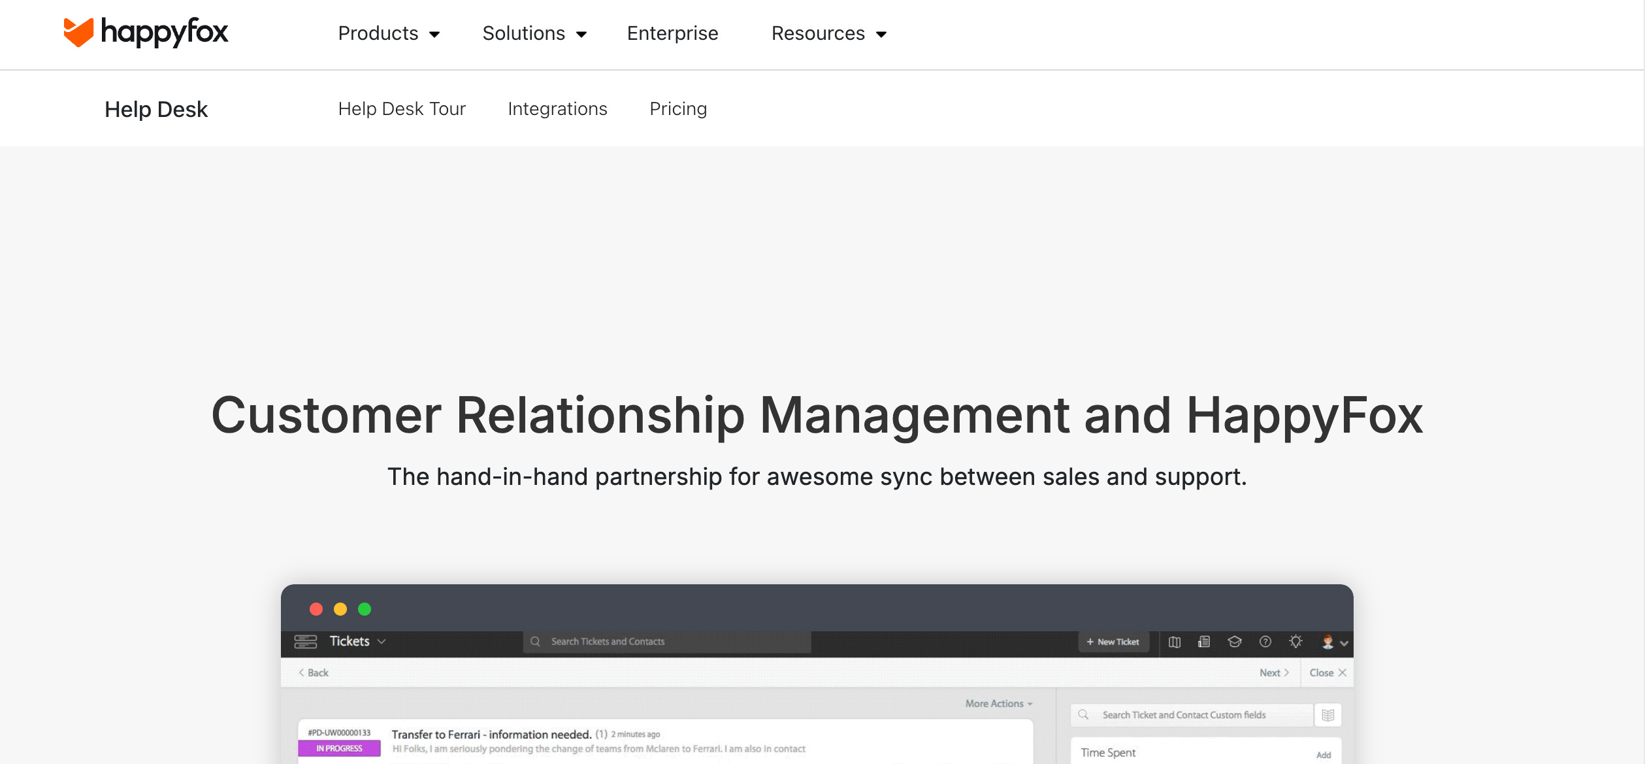Click the magnifier icon in custom fields search

pos(1083,715)
